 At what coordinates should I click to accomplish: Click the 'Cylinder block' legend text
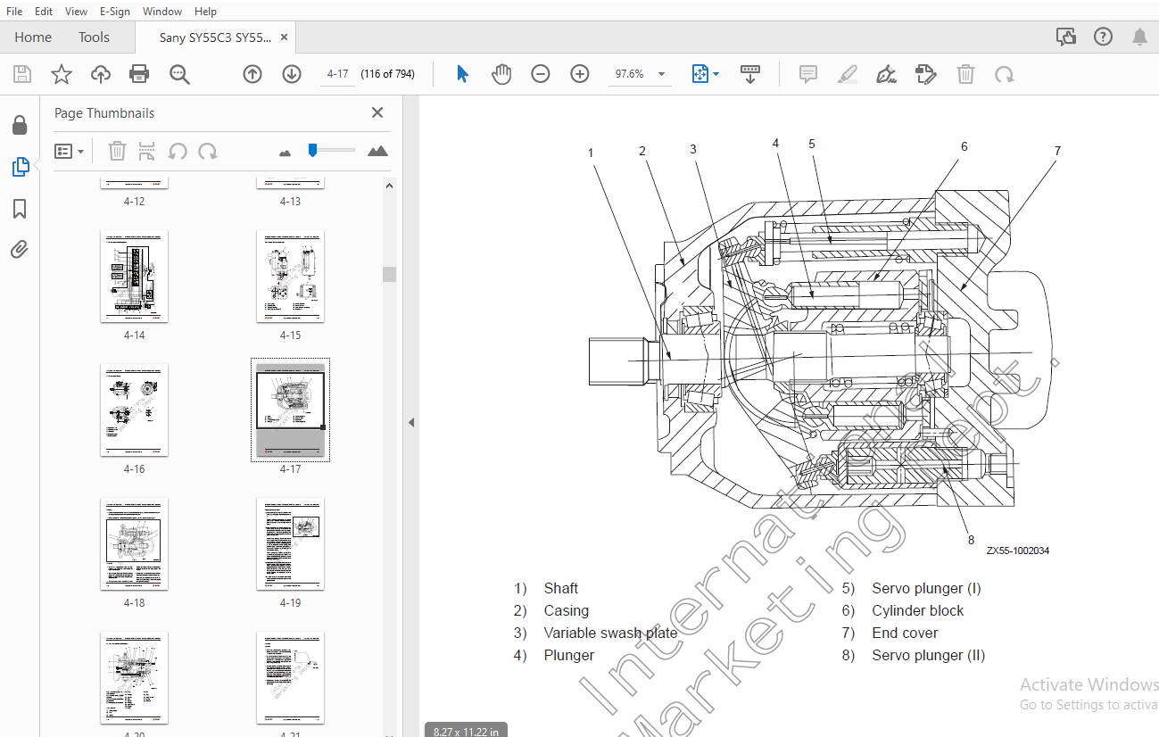(918, 610)
